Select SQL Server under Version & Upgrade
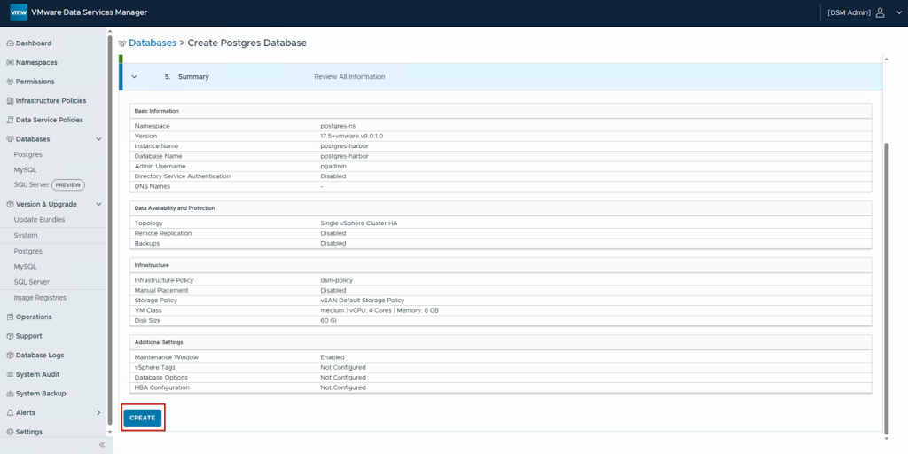 (x=32, y=282)
